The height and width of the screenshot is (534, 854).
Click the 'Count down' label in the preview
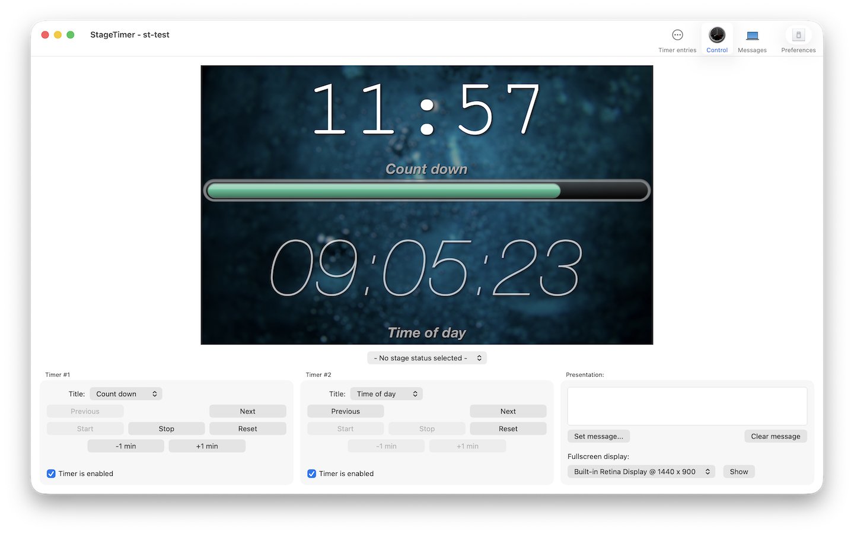[426, 169]
